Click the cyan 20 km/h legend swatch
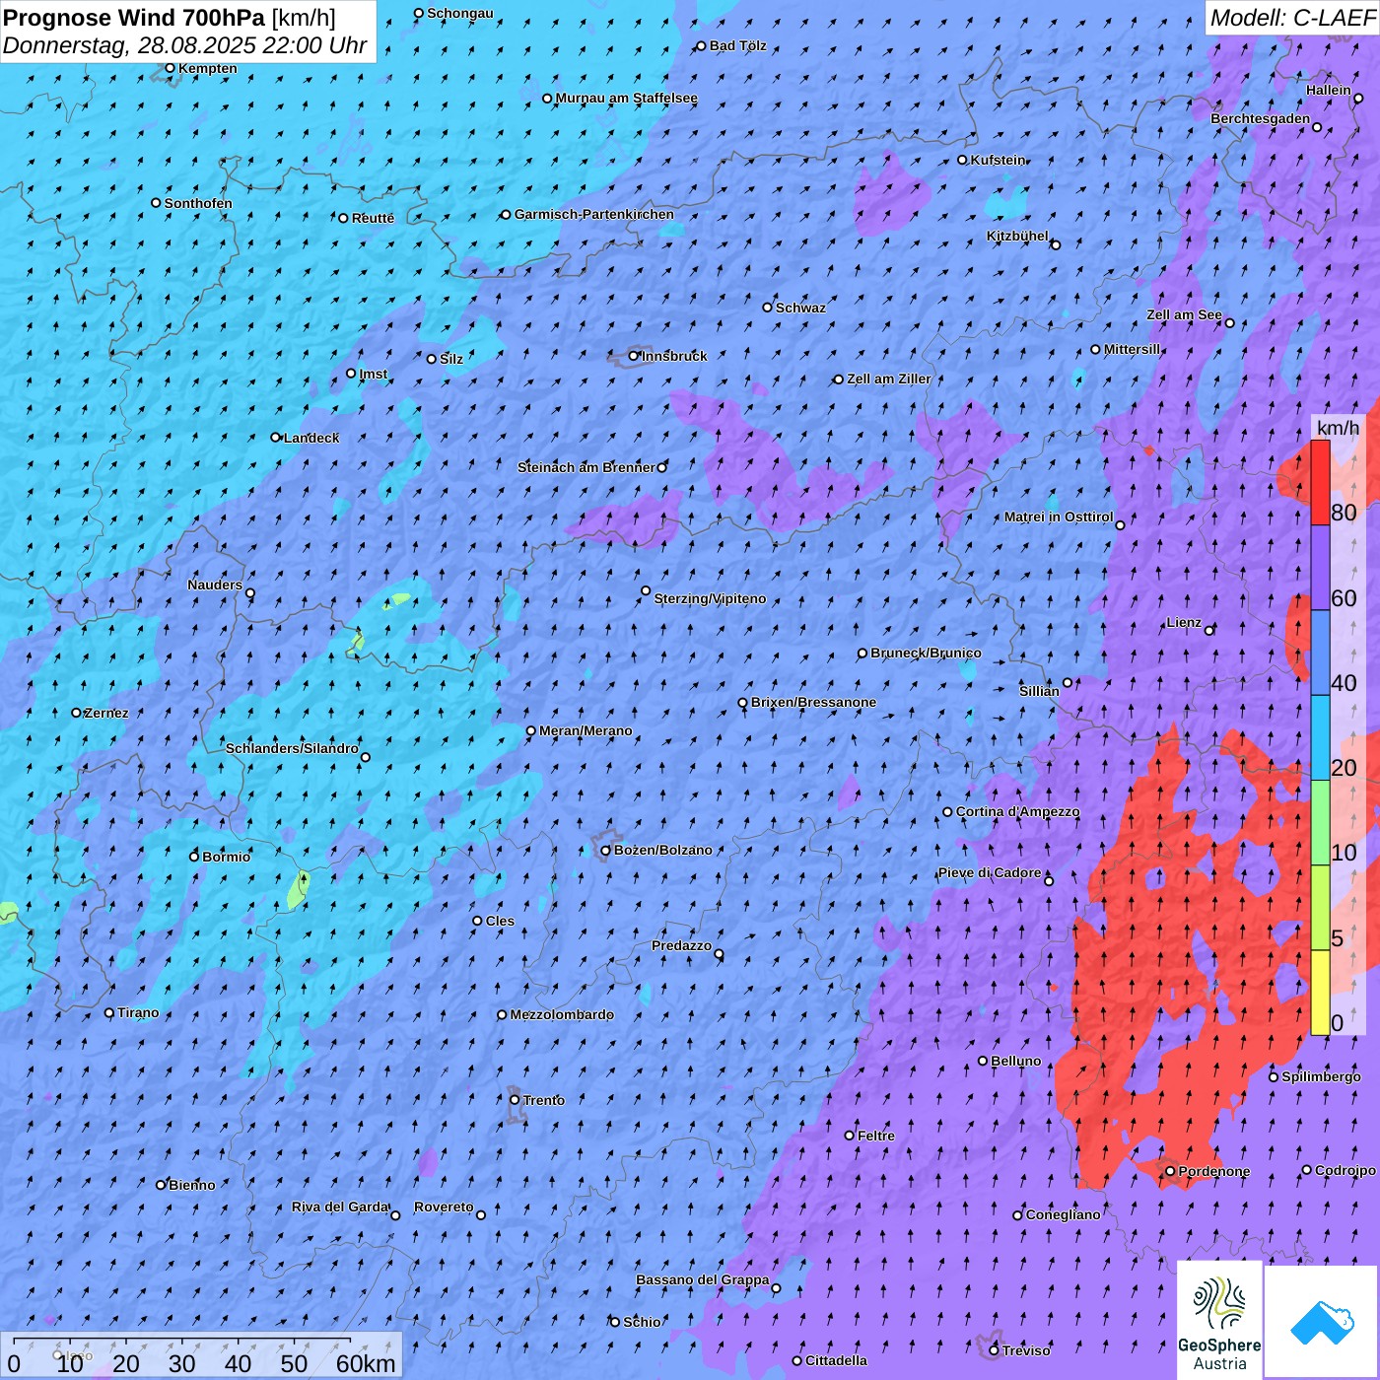Viewport: 1380px width, 1380px height. 1321,738
